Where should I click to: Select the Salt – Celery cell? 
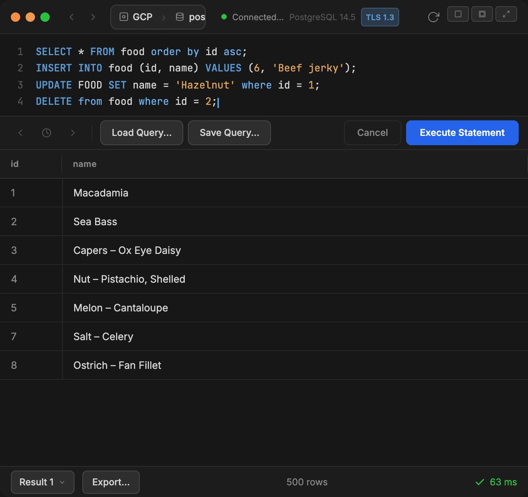click(x=295, y=337)
